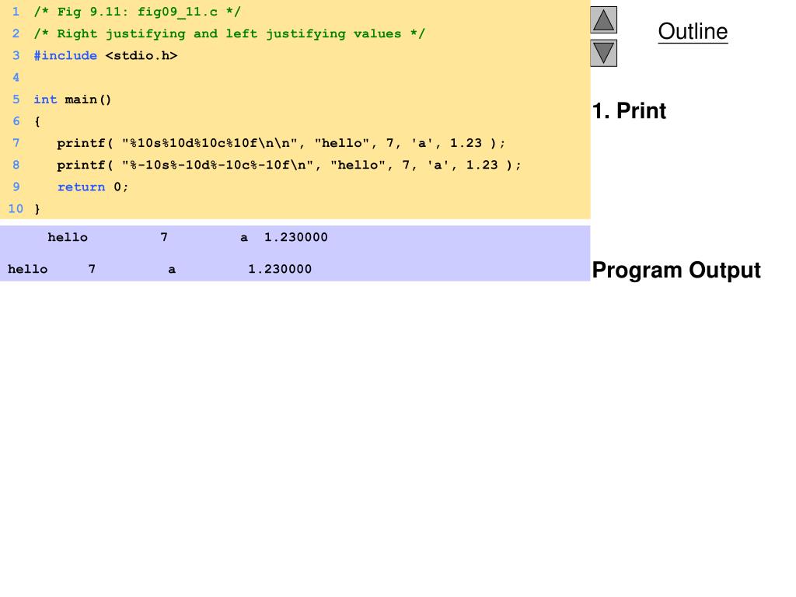This screenshot has width=796, height=597.
Task: Click the printf with %10s format string
Action: [281, 143]
